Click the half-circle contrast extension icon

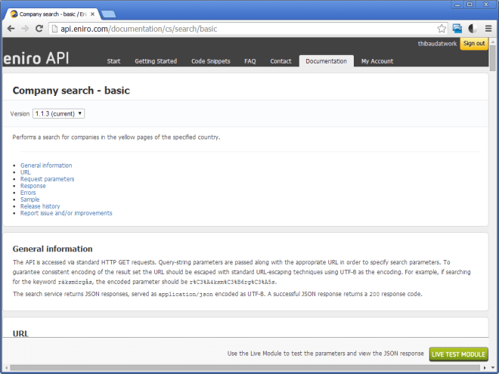[x=473, y=28]
